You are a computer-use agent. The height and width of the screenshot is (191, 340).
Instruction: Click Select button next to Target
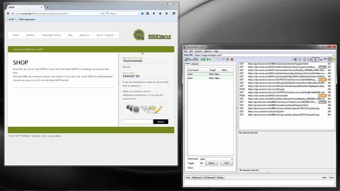[x=211, y=163]
